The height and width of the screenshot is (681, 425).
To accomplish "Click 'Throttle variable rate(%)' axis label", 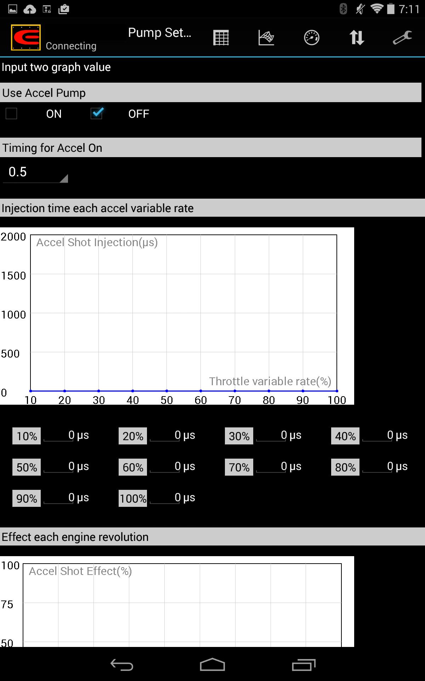I will (270, 381).
